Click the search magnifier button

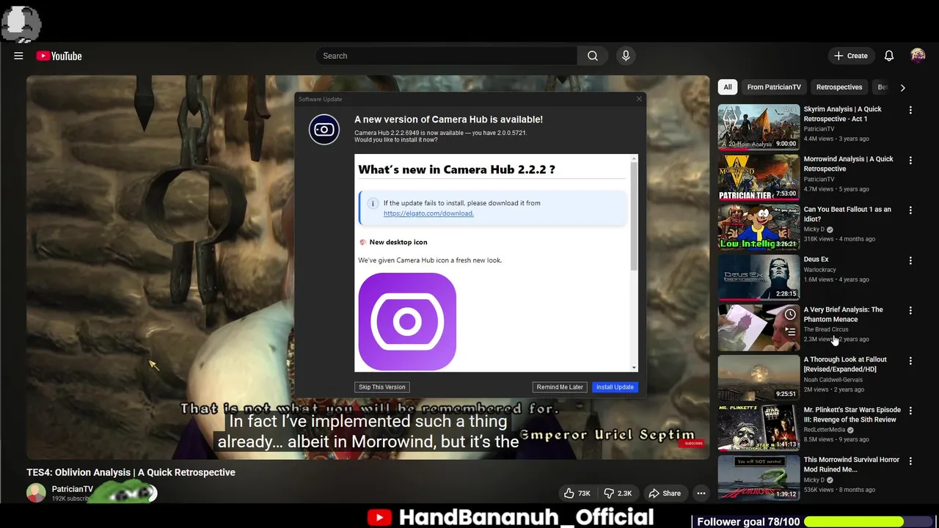pos(593,56)
